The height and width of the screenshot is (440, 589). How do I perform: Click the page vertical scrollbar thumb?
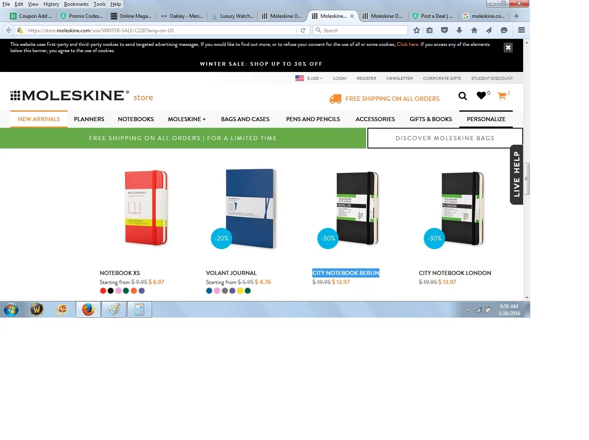[x=526, y=179]
